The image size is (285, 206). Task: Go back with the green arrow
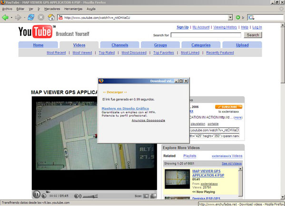coord(5,18)
